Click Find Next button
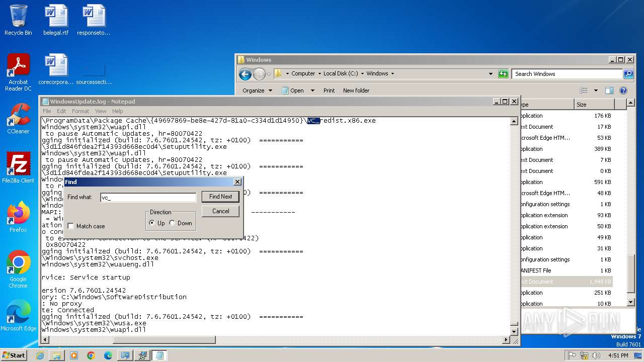The width and height of the screenshot is (644, 362). [220, 197]
